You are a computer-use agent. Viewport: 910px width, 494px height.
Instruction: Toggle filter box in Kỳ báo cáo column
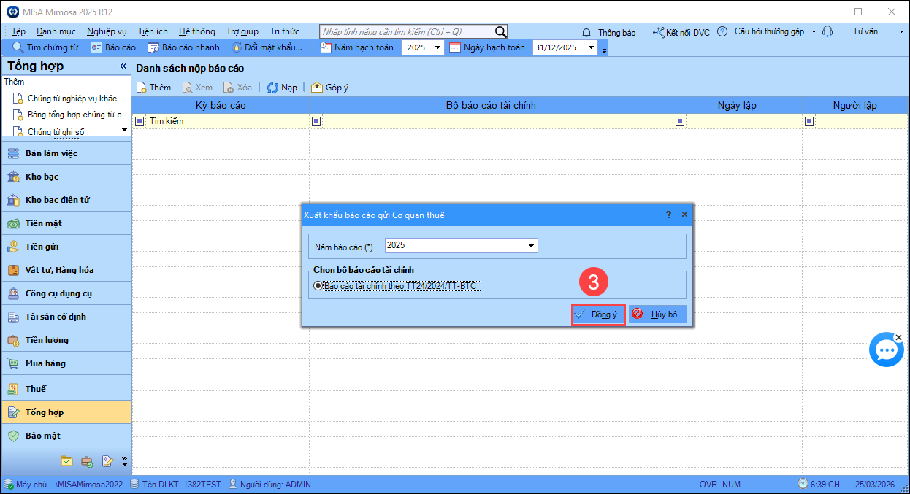tap(140, 121)
